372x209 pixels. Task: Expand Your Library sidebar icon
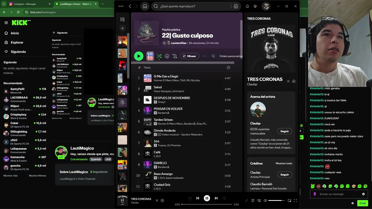pyautogui.click(x=122, y=19)
